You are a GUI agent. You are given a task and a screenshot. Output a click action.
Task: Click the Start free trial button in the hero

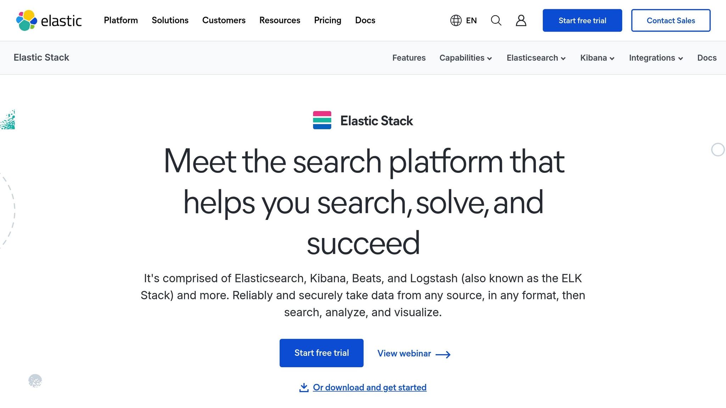pyautogui.click(x=321, y=353)
